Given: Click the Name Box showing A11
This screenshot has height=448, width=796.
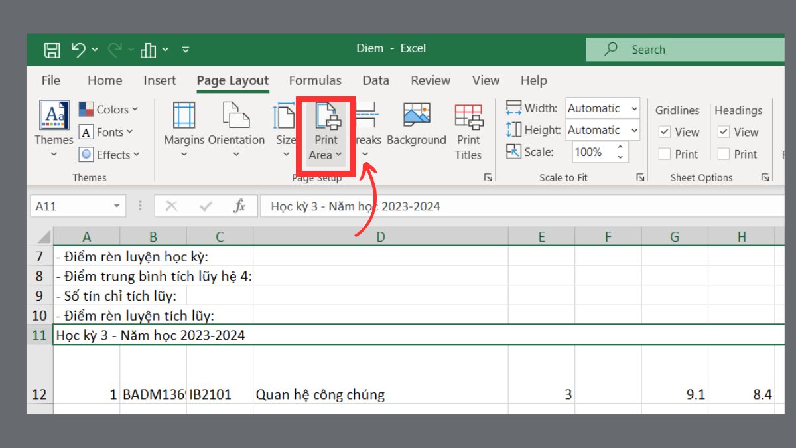Looking at the screenshot, I should click(71, 206).
